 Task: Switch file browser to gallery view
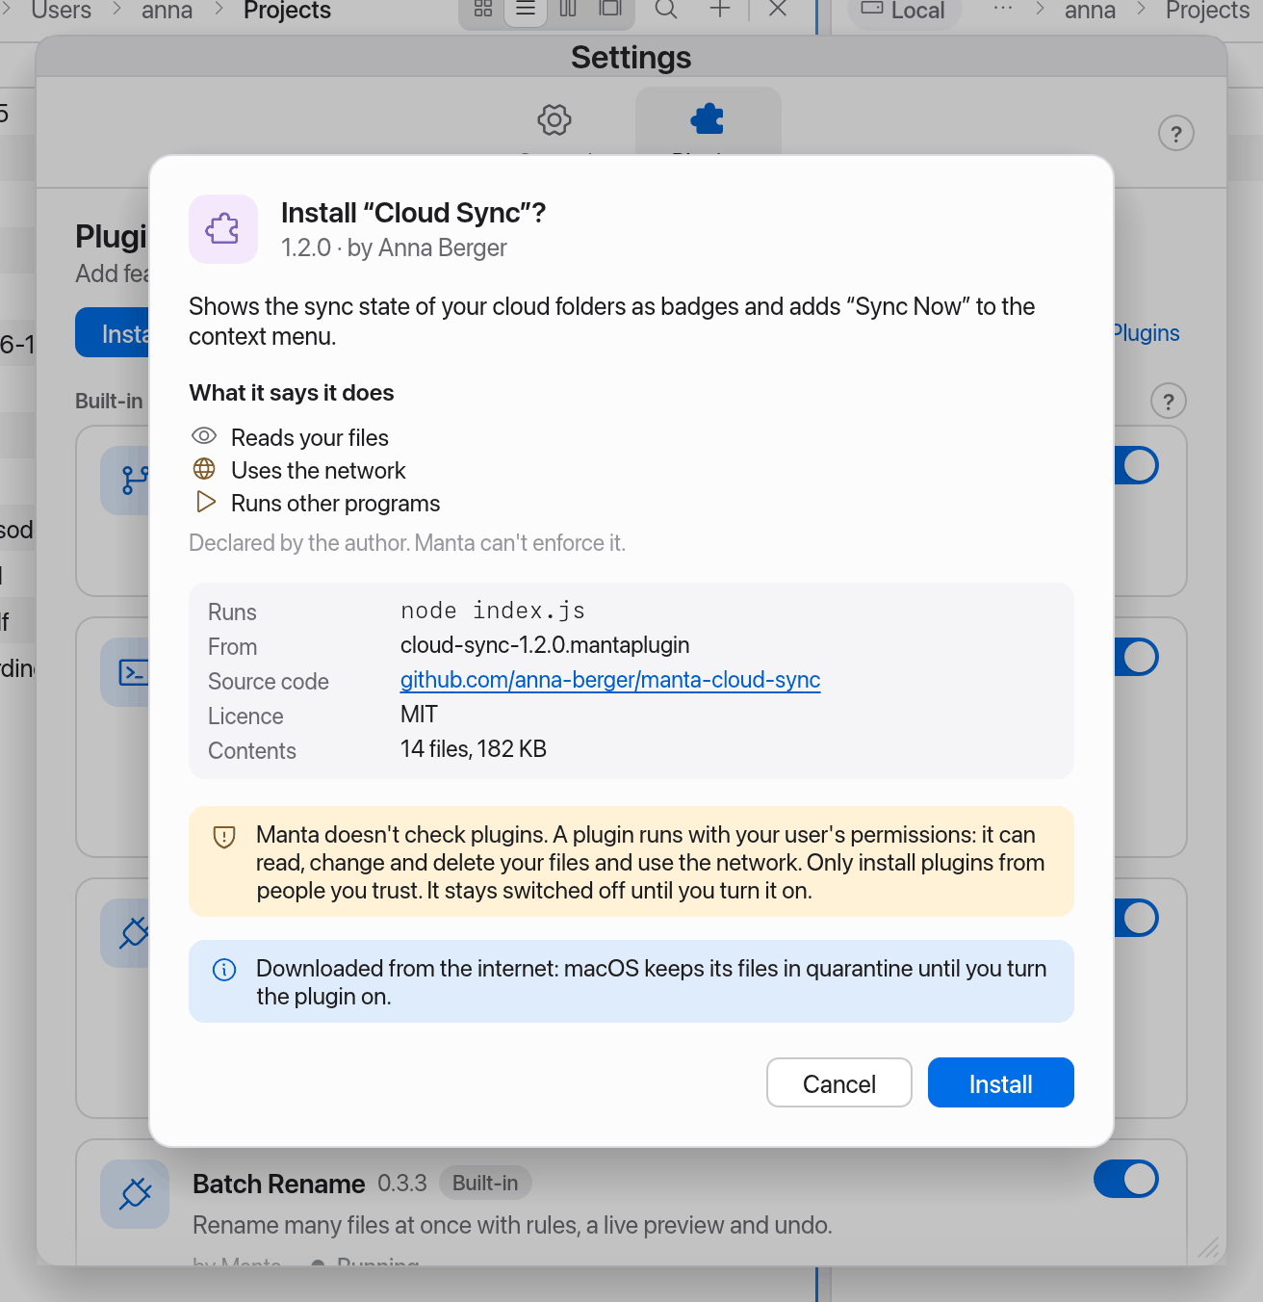(610, 10)
